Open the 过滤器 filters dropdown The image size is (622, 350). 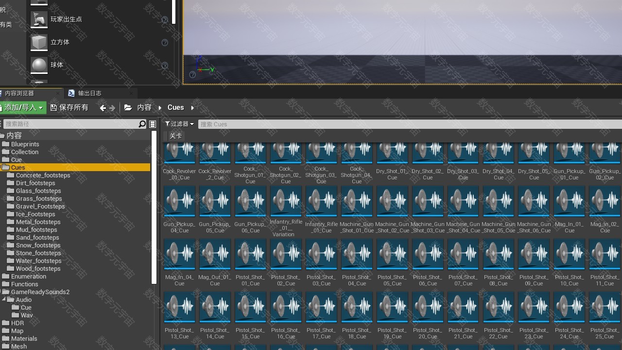point(179,124)
